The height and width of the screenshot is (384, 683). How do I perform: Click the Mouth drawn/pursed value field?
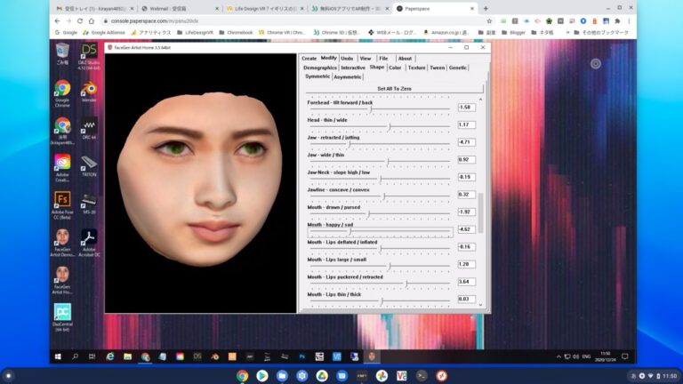(467, 212)
